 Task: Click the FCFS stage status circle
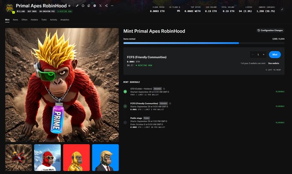pyautogui.click(x=125, y=106)
